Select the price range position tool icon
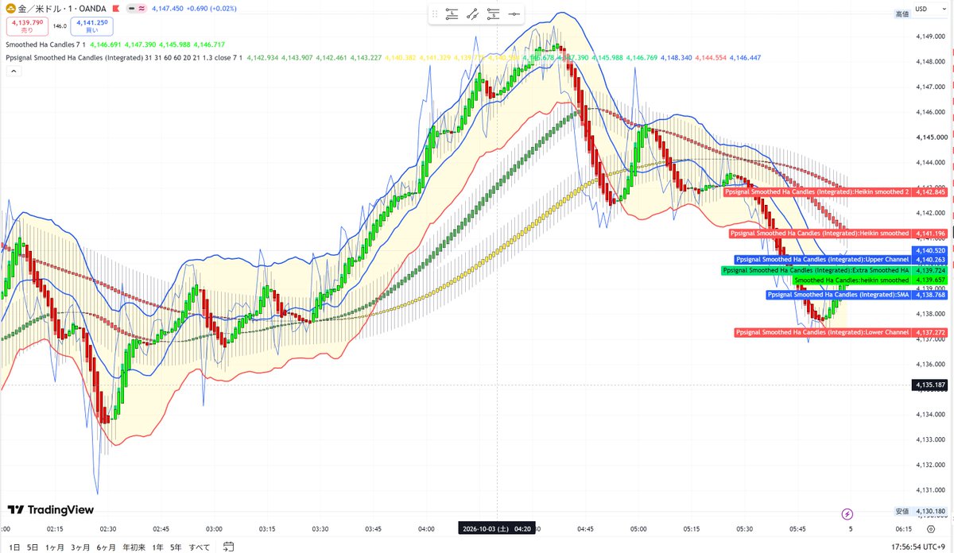 (x=494, y=14)
